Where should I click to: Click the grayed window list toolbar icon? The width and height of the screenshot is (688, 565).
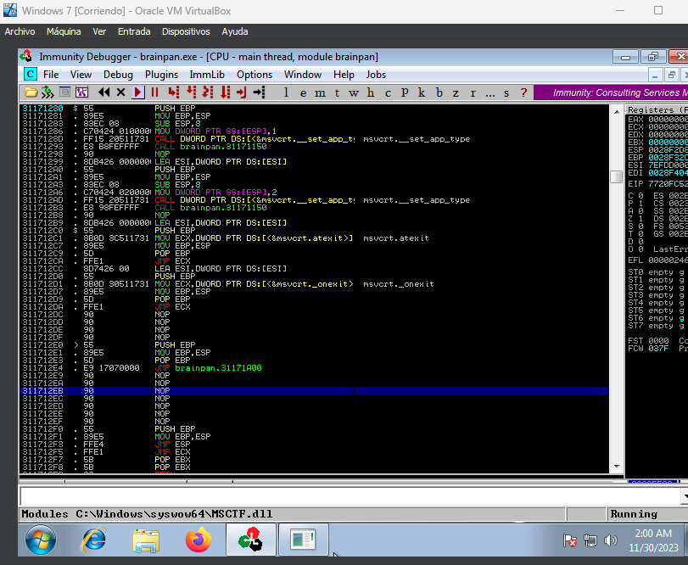pyautogui.click(x=64, y=92)
